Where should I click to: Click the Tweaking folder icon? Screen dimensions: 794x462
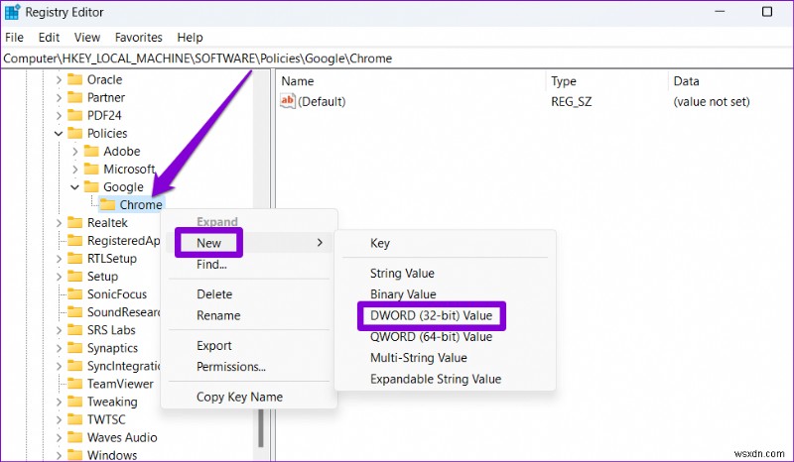pos(75,402)
